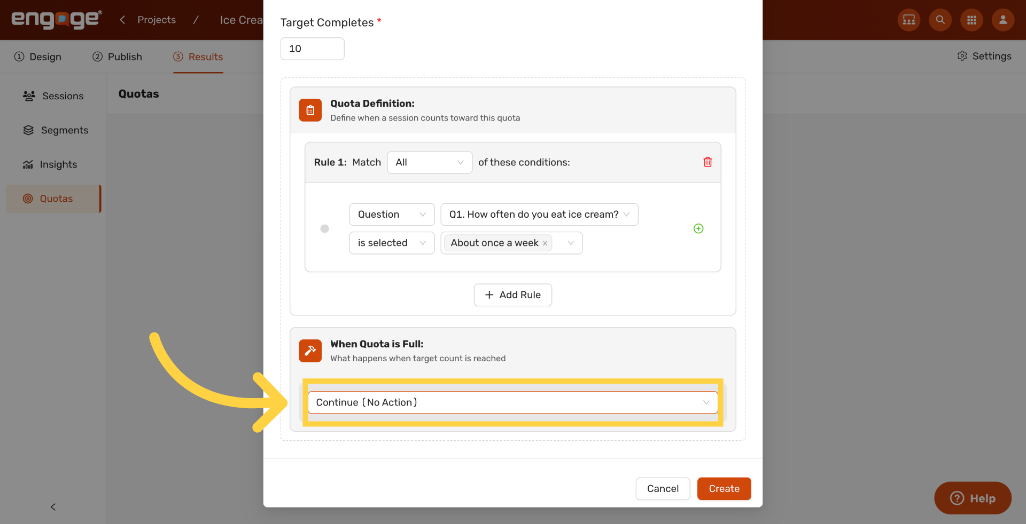Screen dimensions: 1026x524
Task: Open the Match 'All' dropdown
Action: pyautogui.click(x=430, y=162)
